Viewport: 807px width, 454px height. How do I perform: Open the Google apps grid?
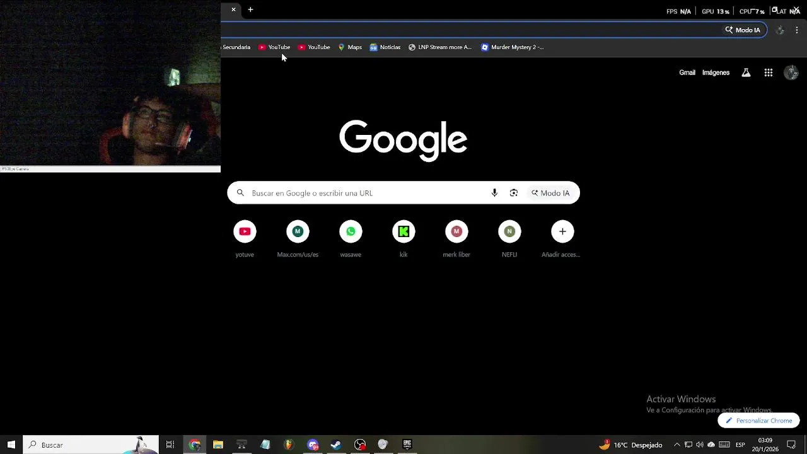[x=768, y=73]
